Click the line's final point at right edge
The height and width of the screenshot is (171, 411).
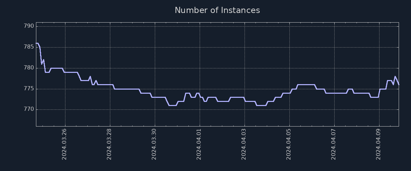pyautogui.click(x=399, y=84)
